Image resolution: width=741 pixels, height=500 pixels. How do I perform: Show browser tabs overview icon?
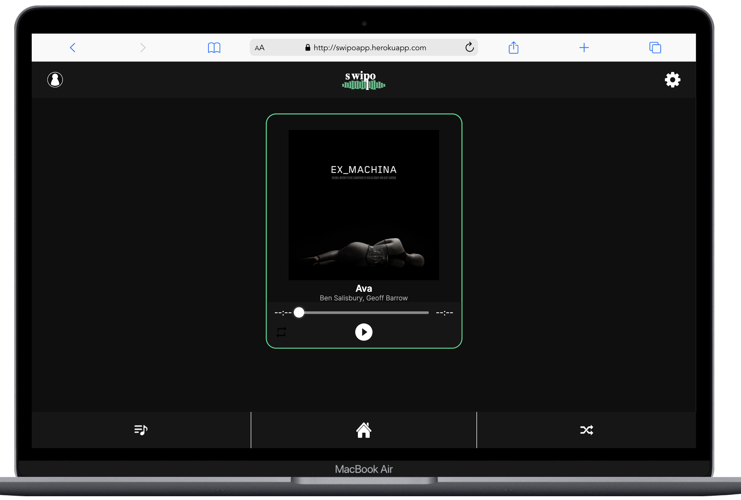(655, 48)
